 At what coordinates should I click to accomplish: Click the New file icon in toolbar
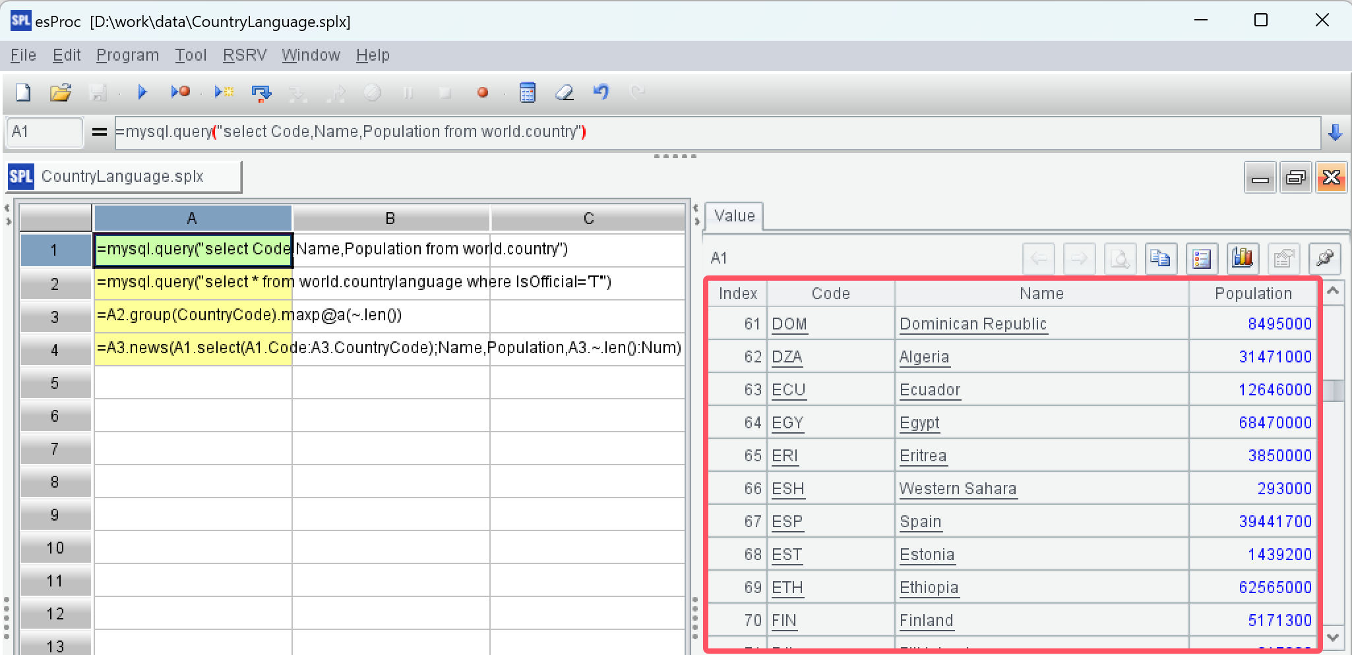[23, 93]
